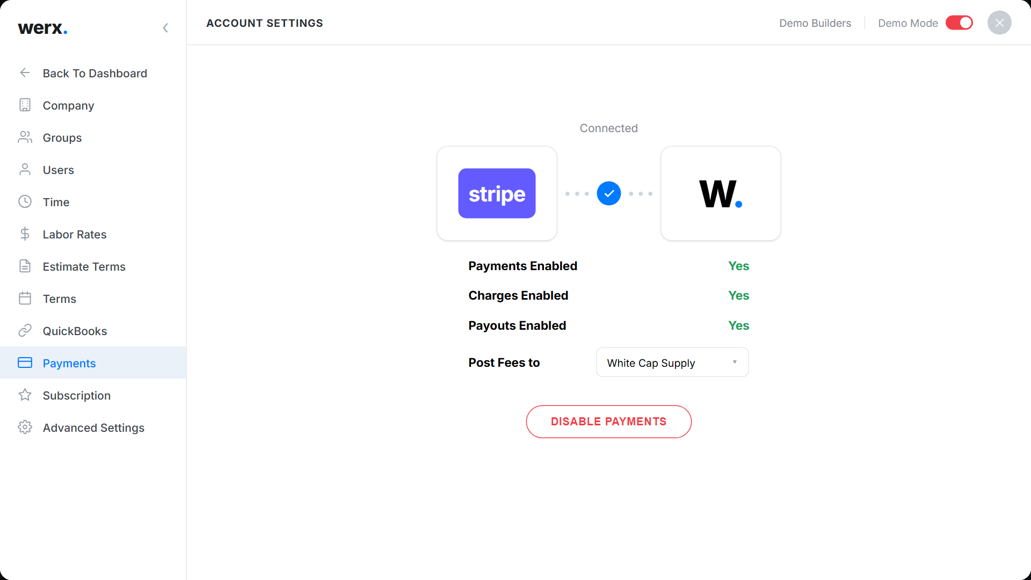This screenshot has height=580, width=1031.
Task: Open the Labor Rates settings
Action: 93,234
